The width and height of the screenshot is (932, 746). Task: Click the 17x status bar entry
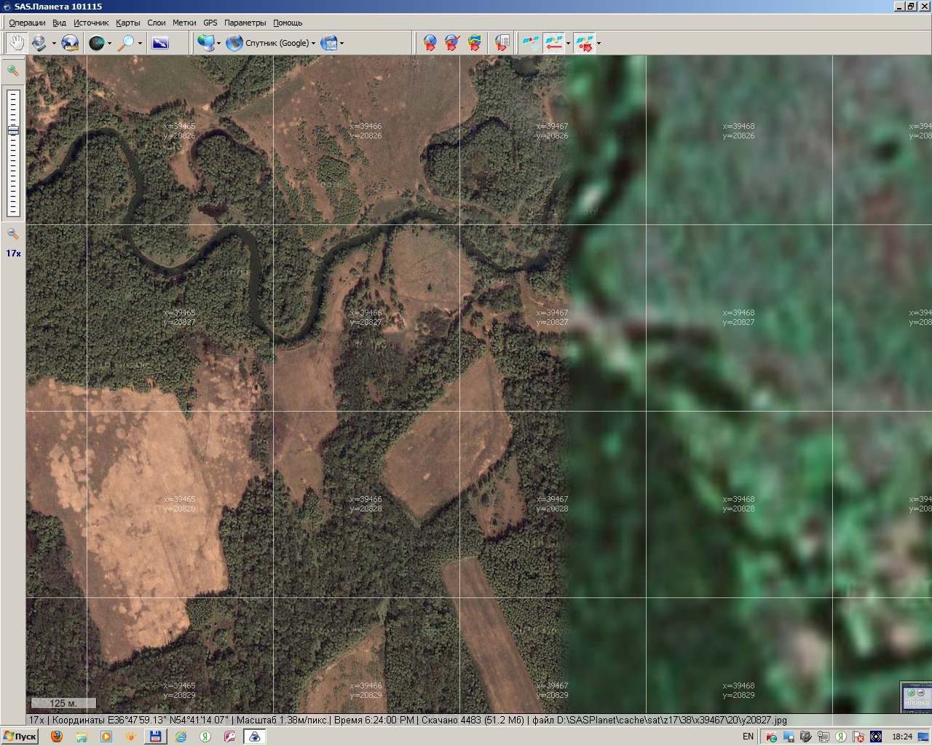[36, 720]
